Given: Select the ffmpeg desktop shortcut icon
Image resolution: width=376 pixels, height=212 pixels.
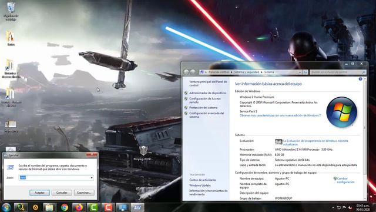Looking at the screenshot, I should 143,153.
